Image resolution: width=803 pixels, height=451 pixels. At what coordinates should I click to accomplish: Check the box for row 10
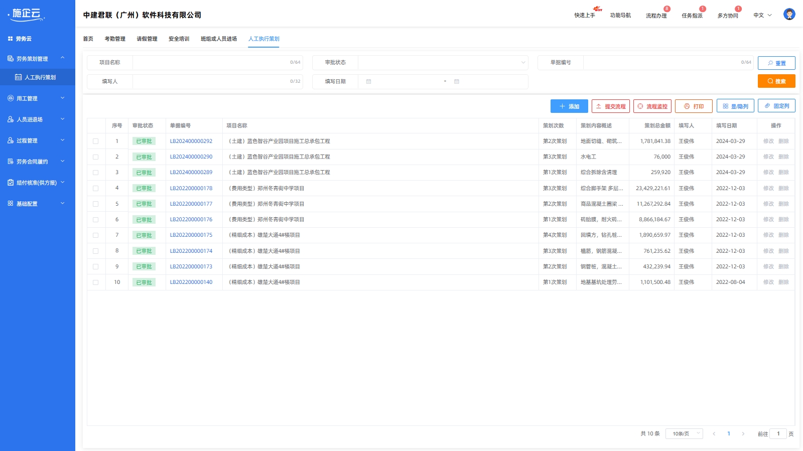click(x=95, y=282)
